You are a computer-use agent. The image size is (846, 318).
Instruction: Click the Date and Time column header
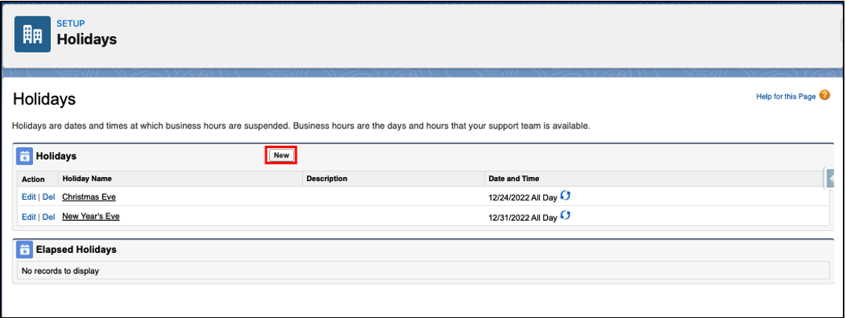click(513, 179)
